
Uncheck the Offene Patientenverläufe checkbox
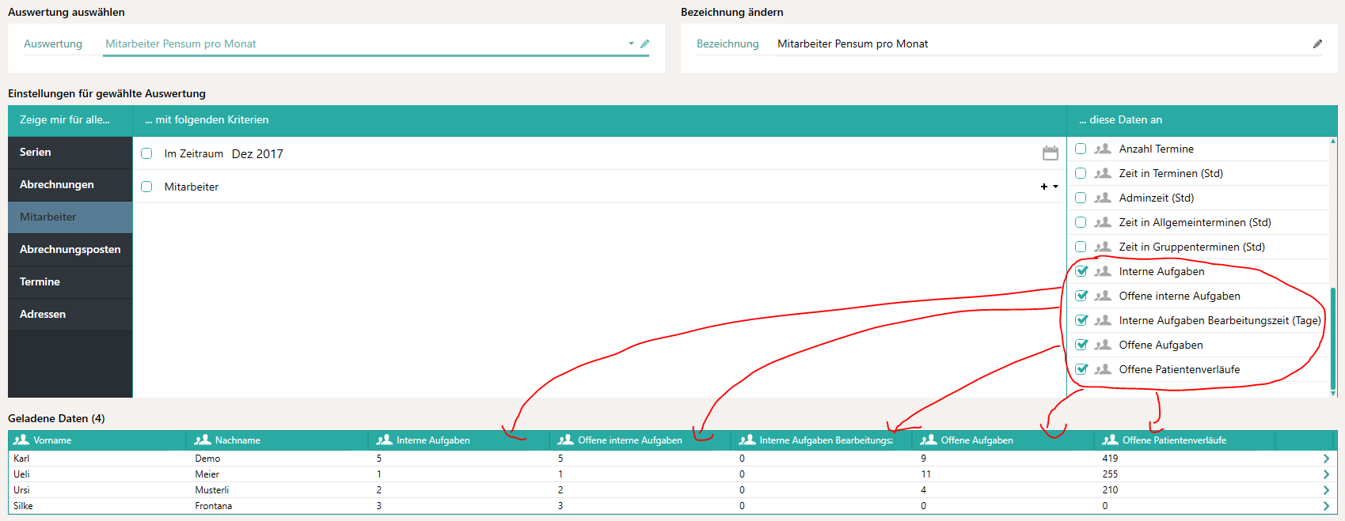point(1081,369)
